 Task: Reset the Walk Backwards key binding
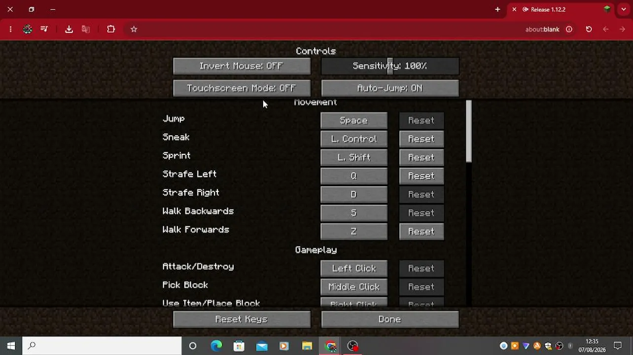tap(422, 213)
